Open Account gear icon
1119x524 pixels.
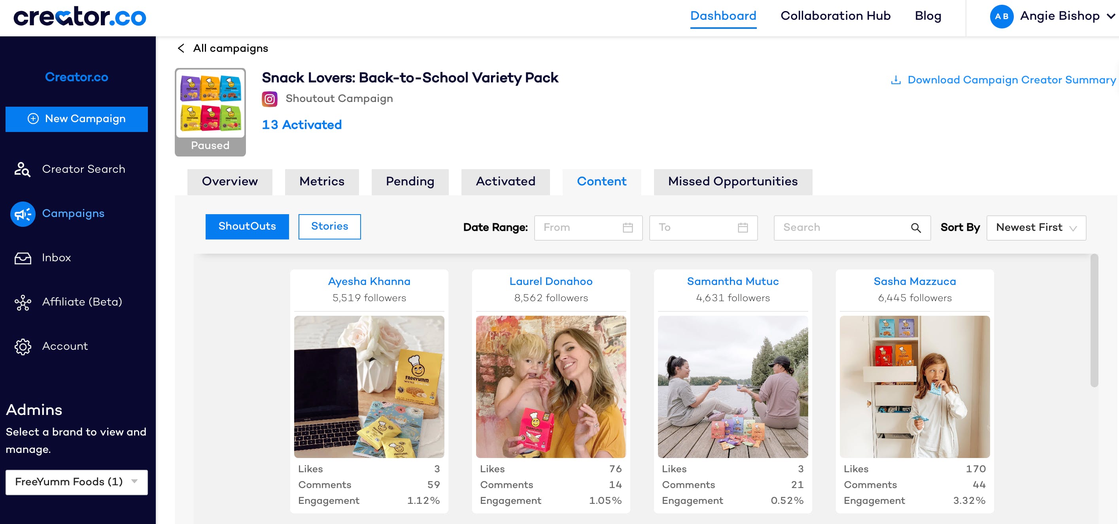click(x=23, y=347)
